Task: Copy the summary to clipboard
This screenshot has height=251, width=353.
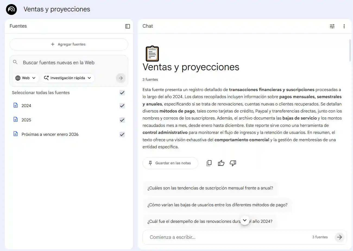Action: point(209,163)
